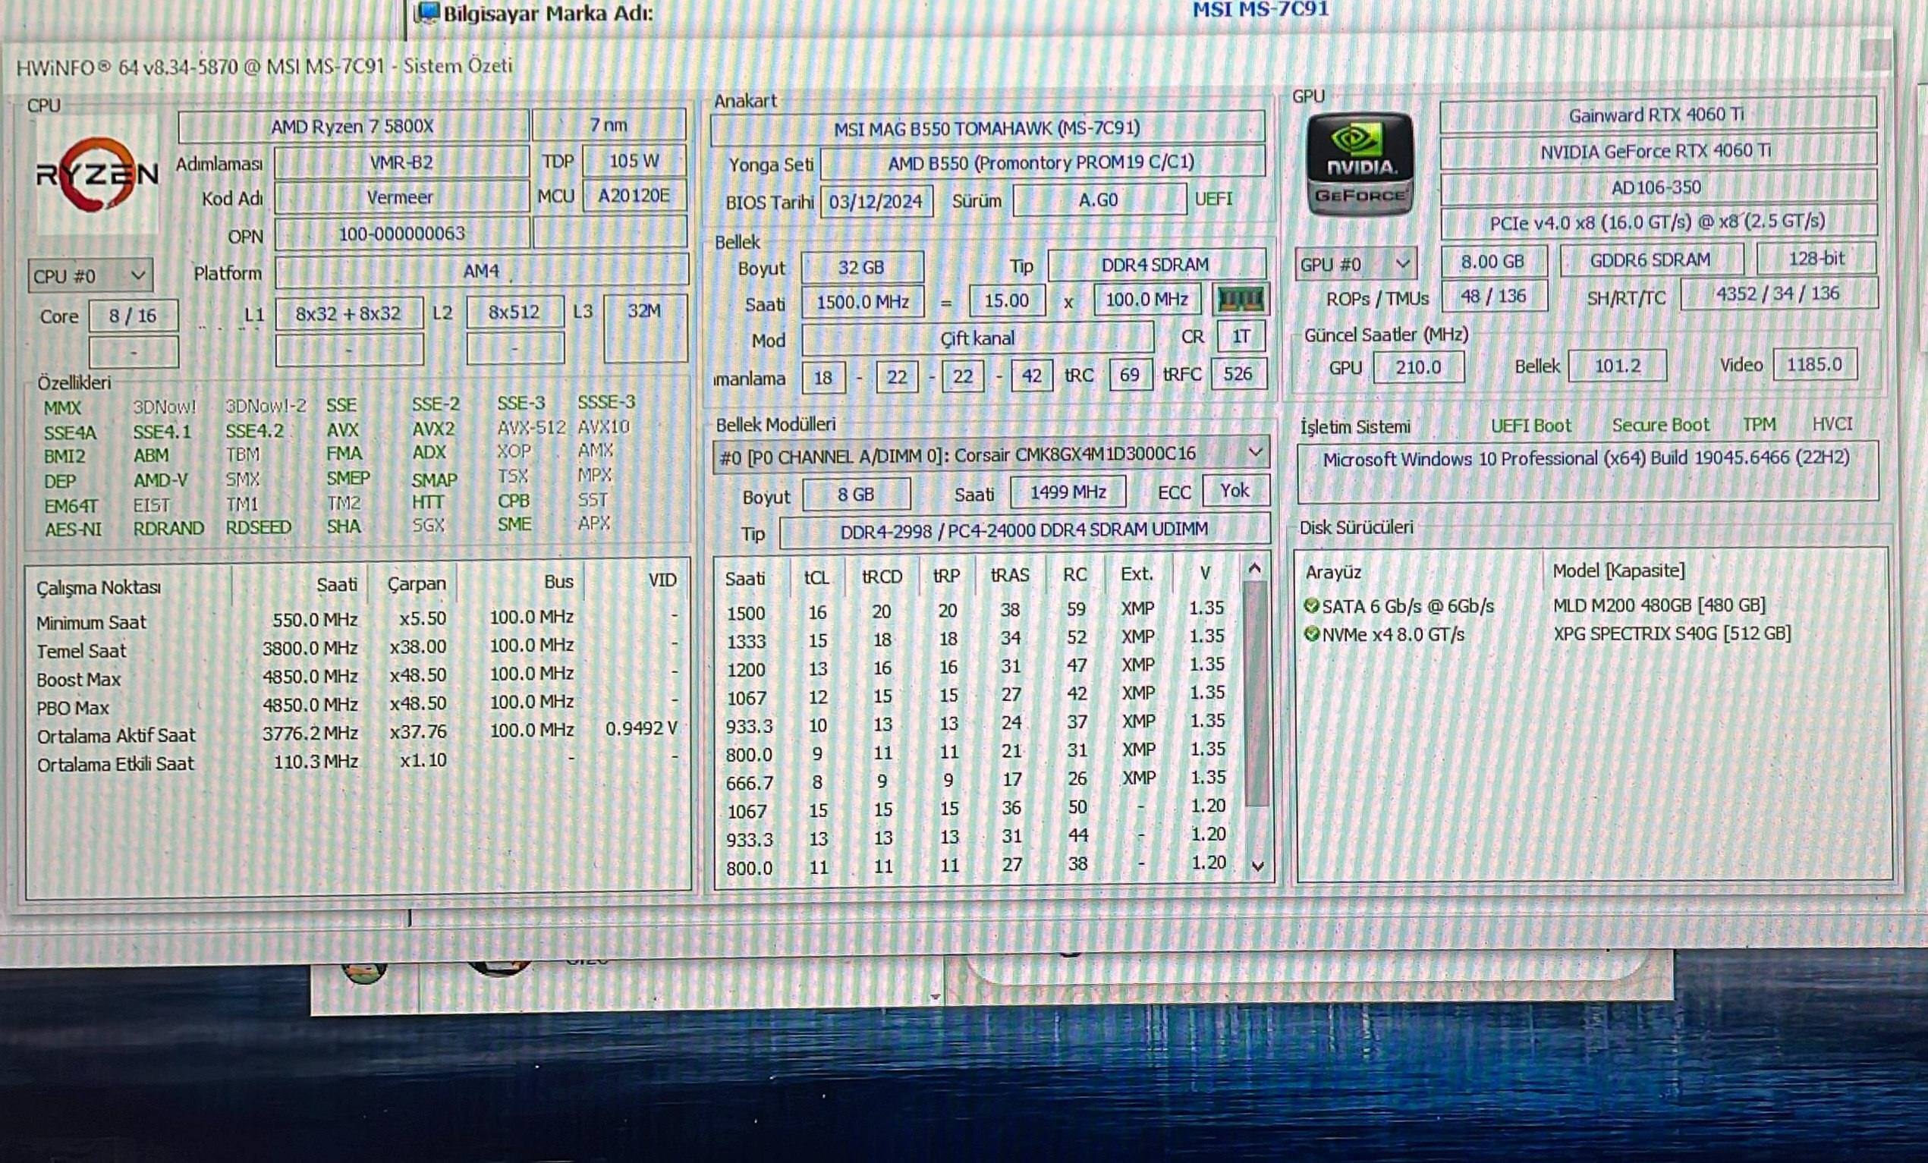
Task: Click the NVMe x4 drive status icon
Action: tap(1311, 634)
